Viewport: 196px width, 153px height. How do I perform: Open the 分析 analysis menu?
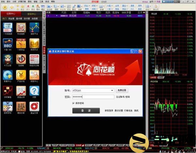point(14,2)
